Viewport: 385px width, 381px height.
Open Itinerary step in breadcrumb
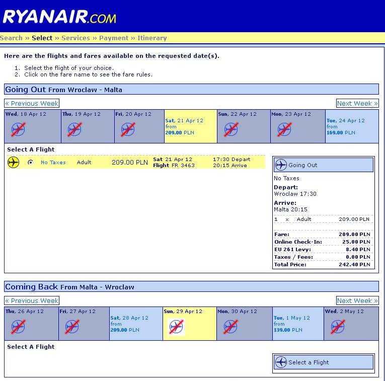pyautogui.click(x=152, y=38)
